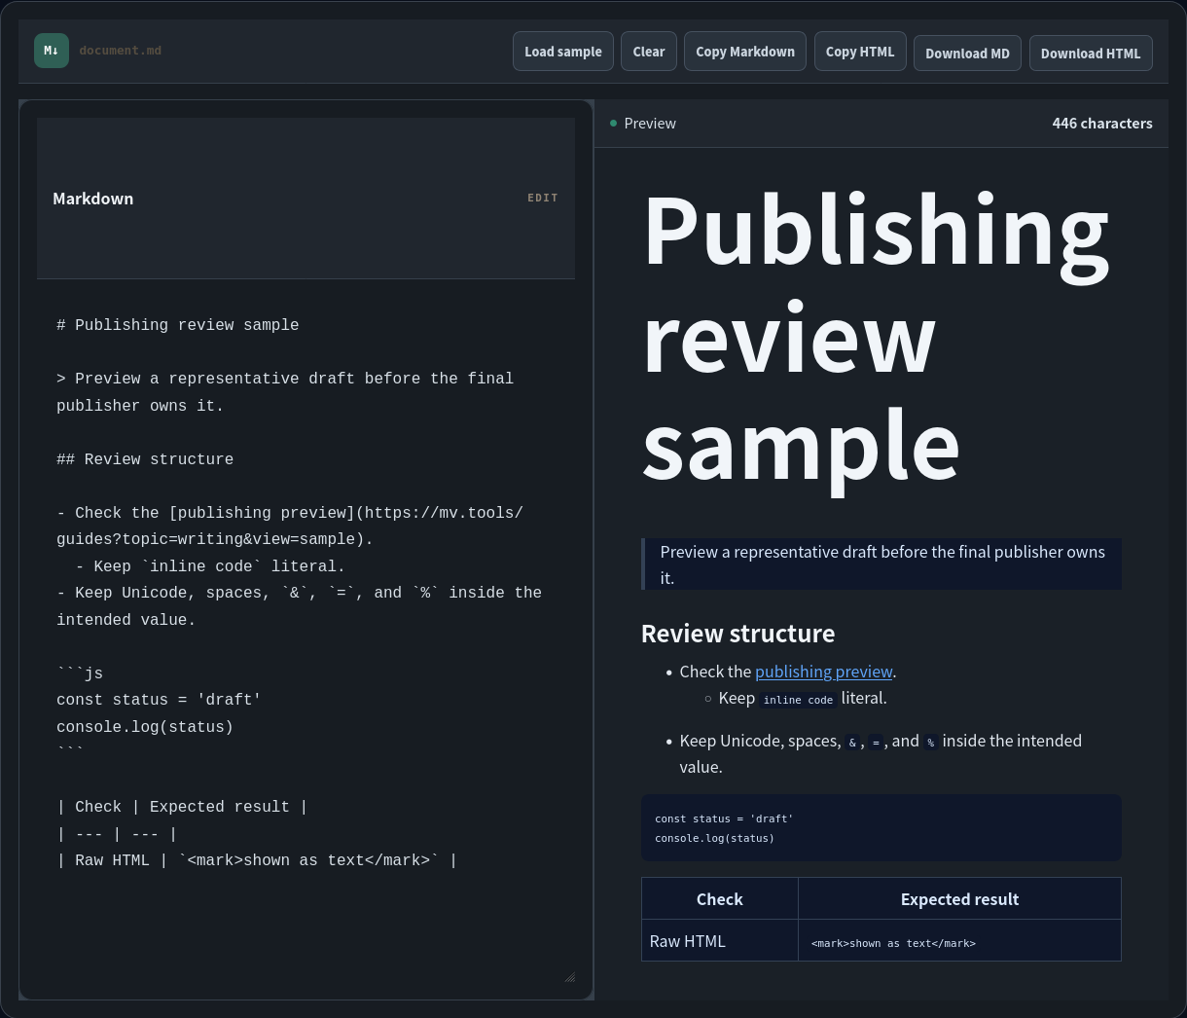This screenshot has height=1018, width=1187.
Task: Click the Expected result table header
Action: tap(959, 899)
